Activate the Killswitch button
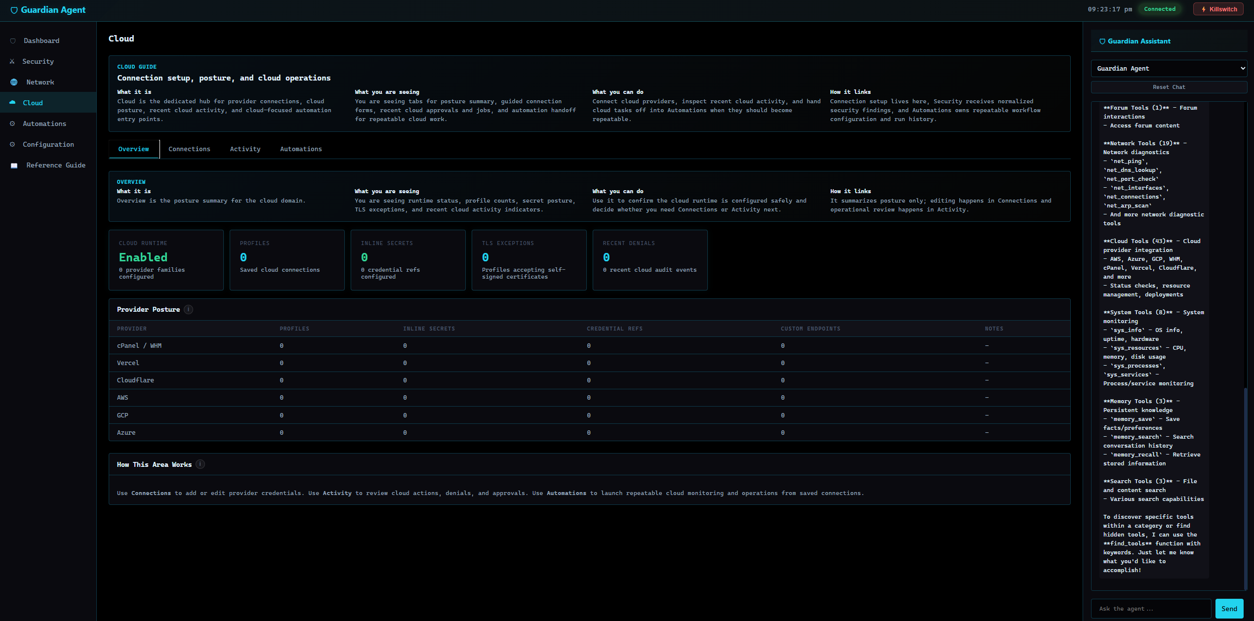Viewport: 1254px width, 621px height. tap(1218, 9)
